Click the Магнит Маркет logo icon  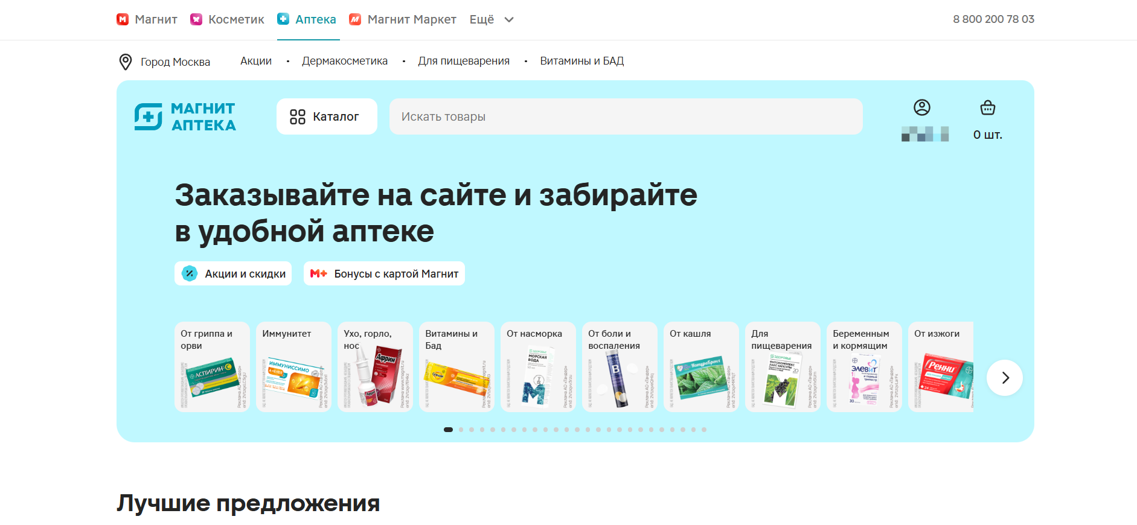point(355,19)
